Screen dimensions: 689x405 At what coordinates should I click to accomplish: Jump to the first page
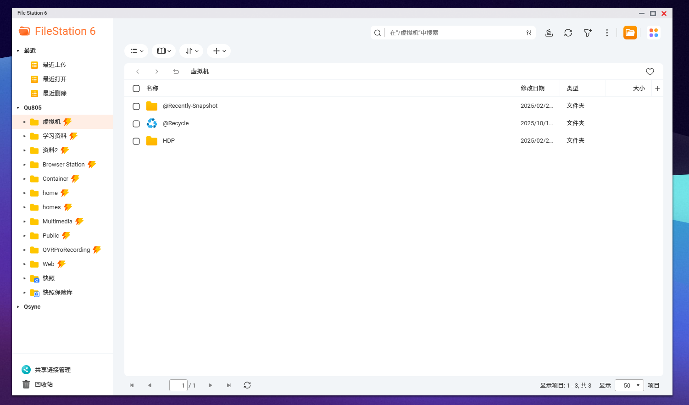132,385
